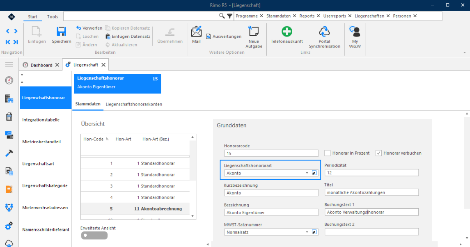This screenshot has width=470, height=247.
Task: Open Auswertungen reports
Action: point(224,36)
